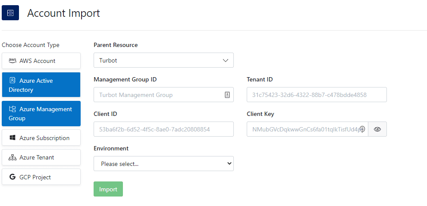Click the password manager icon in Client Key
Viewport: 427px width, 206px height.
[362, 129]
